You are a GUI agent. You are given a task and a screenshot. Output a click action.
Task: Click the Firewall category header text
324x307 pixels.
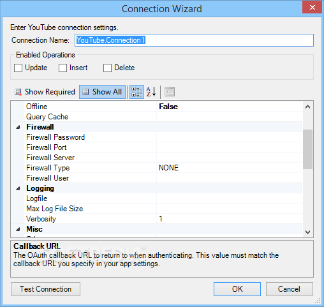[x=40, y=127]
